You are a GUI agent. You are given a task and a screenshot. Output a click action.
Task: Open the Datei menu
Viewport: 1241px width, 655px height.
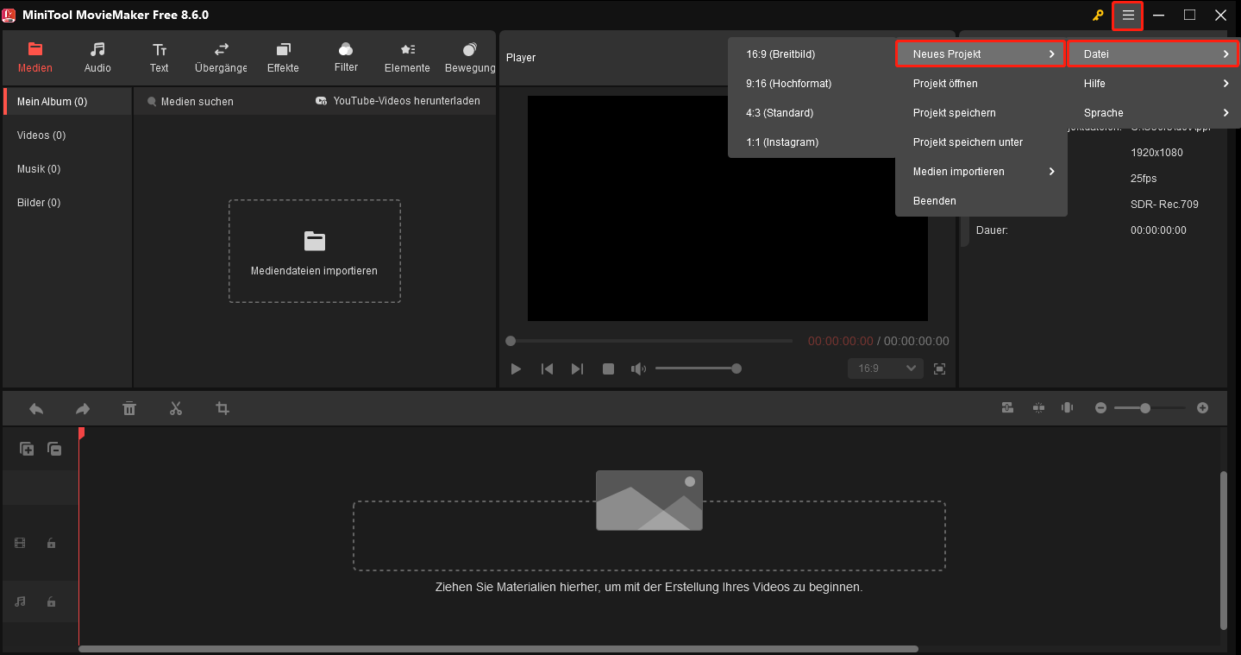click(x=1153, y=54)
